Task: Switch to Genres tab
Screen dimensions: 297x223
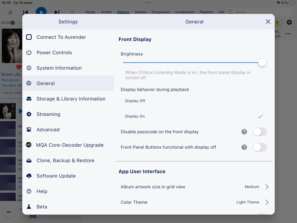Action: (140, 12)
